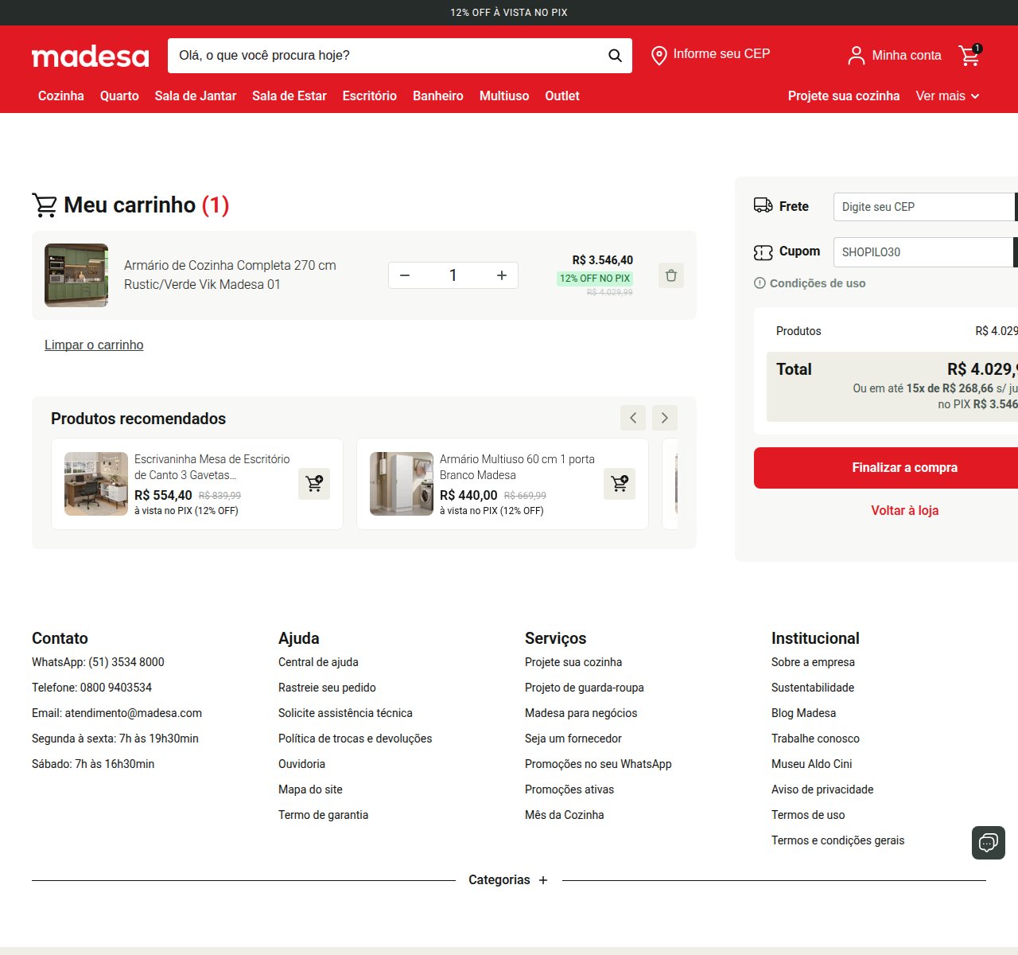
Task: Open Política de trocas e devoluções
Action: tap(356, 739)
